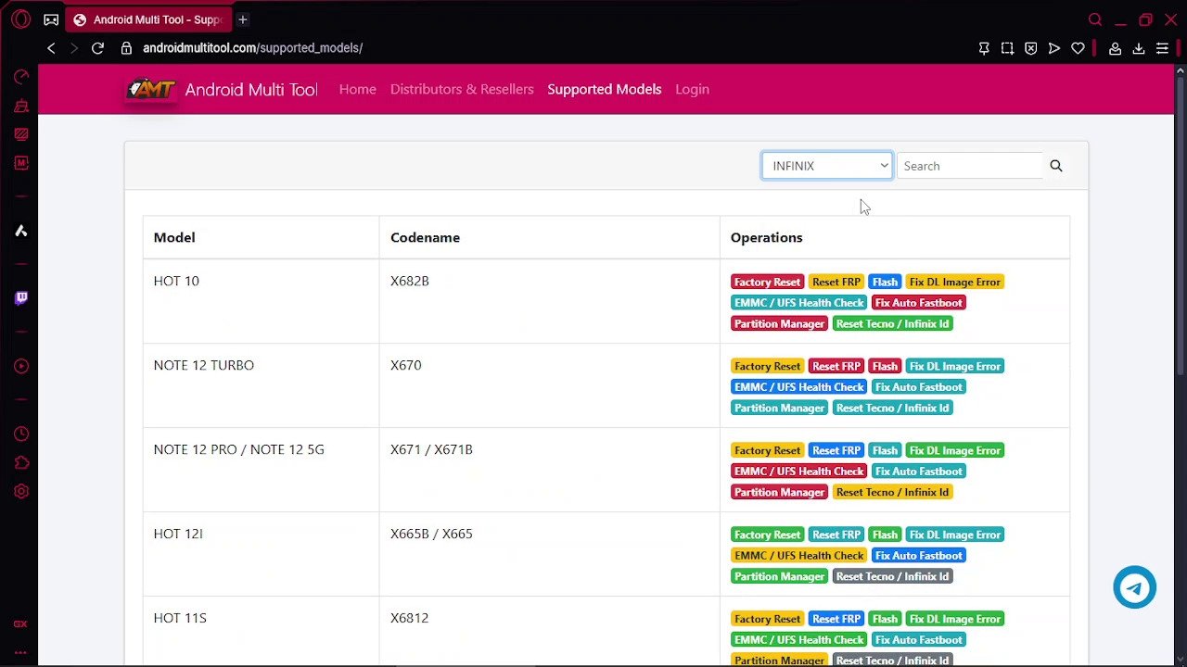The height and width of the screenshot is (667, 1187).
Task: Select codename X682B cell
Action: pyautogui.click(x=549, y=301)
